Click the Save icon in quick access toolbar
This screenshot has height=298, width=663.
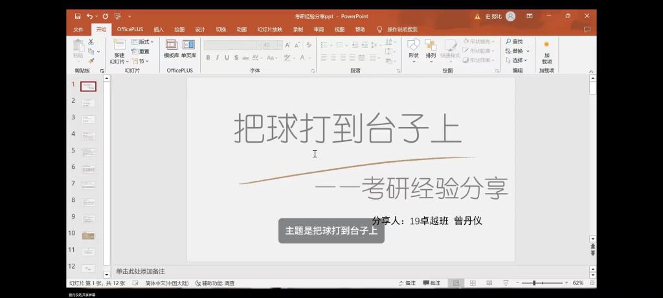(x=78, y=16)
